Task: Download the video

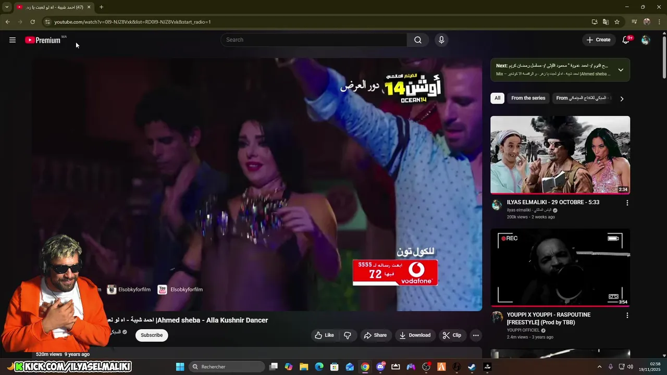Action: click(415, 335)
